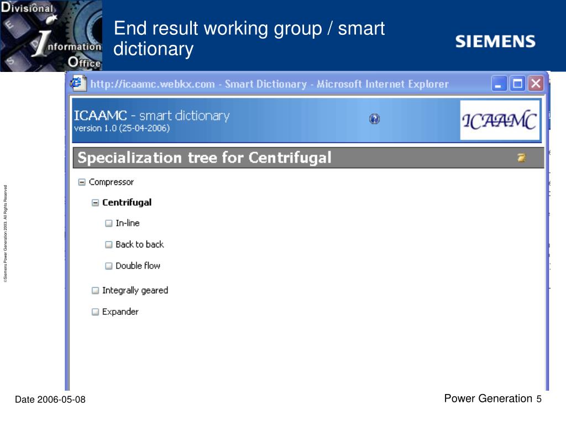Click the box icon beside Double flow

coord(109,266)
